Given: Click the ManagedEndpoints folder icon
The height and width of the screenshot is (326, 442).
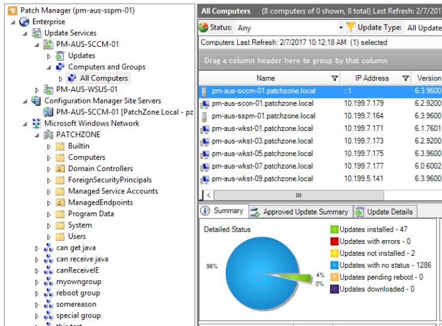Looking at the screenshot, I should click(x=60, y=202).
